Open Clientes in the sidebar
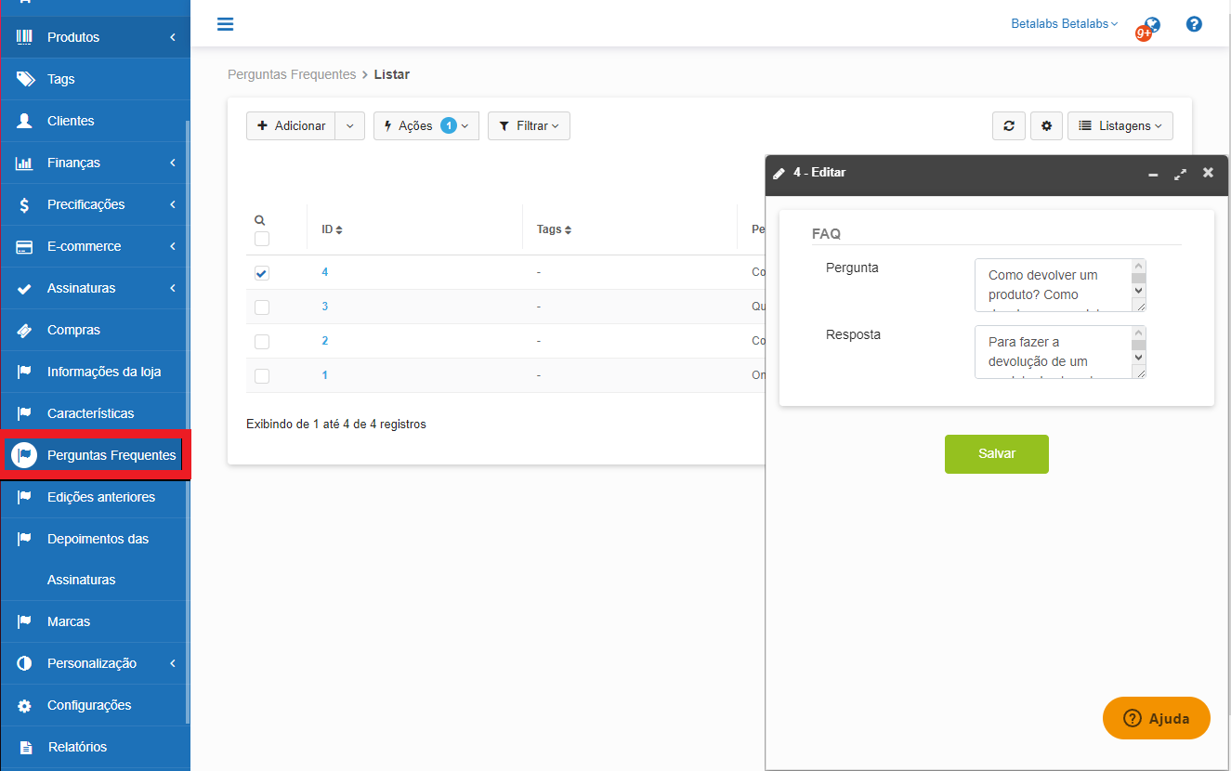The width and height of the screenshot is (1231, 771). 71,121
